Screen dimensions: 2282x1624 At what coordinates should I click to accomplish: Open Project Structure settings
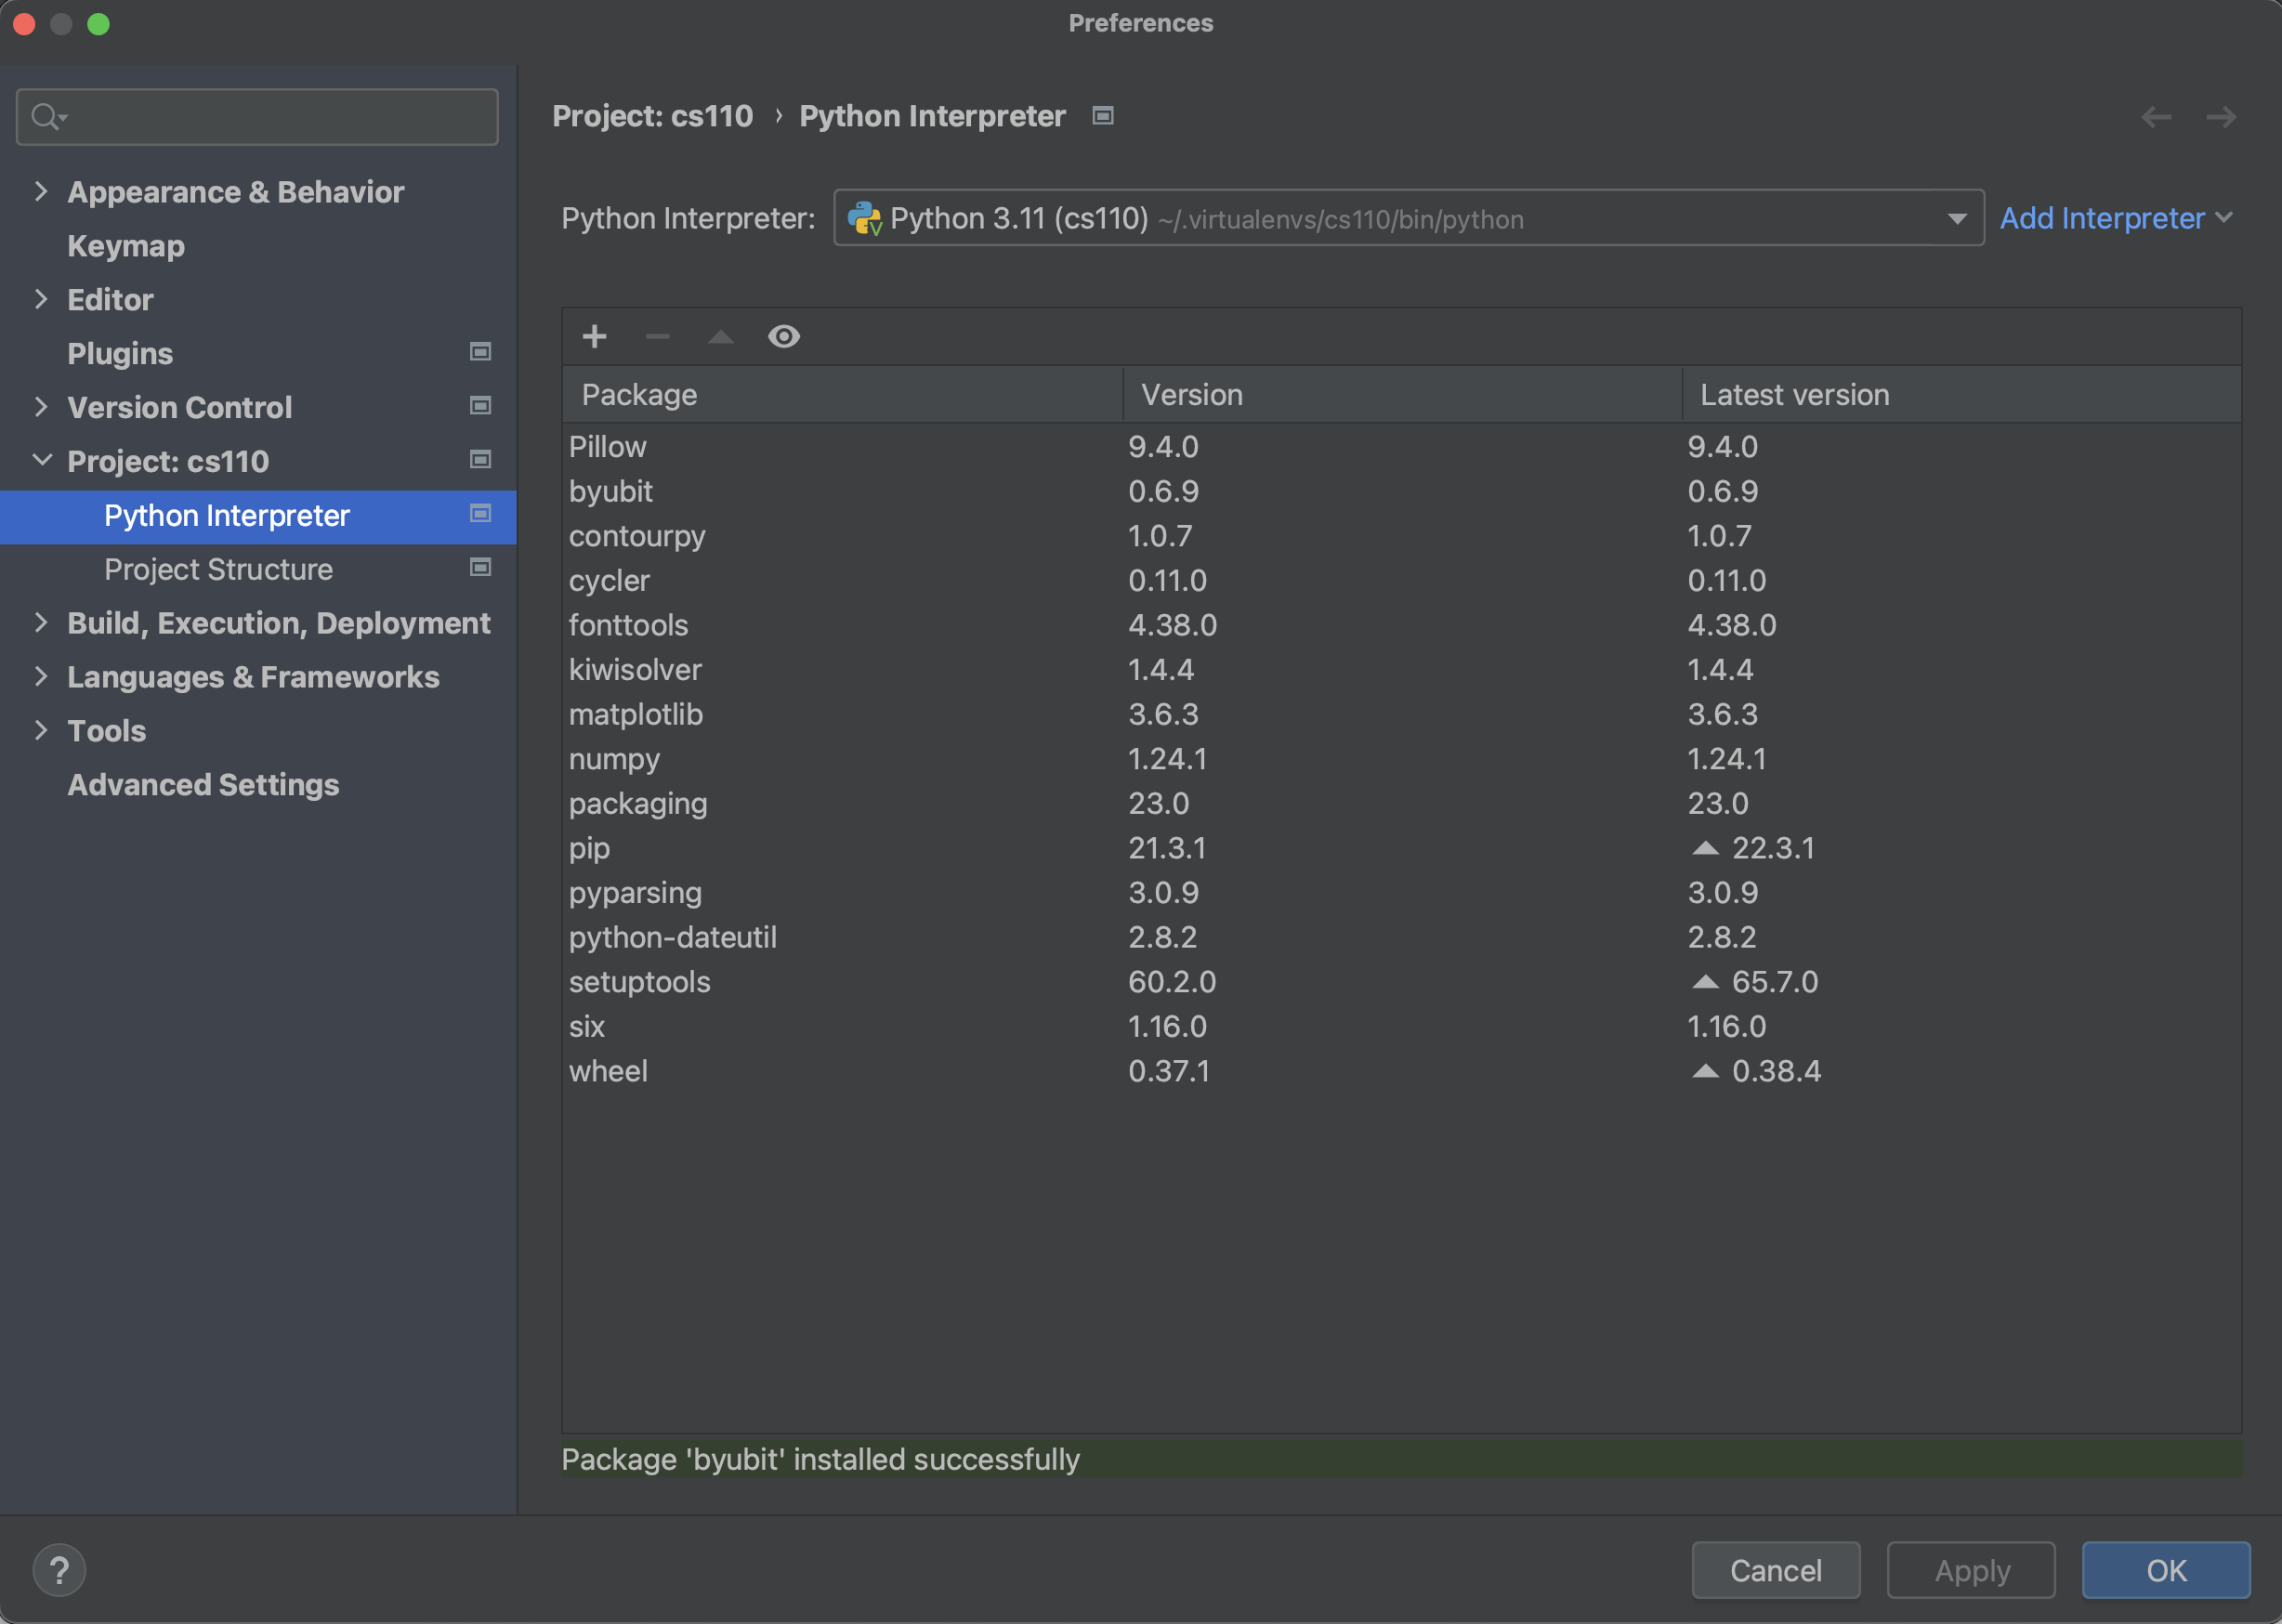coord(218,568)
